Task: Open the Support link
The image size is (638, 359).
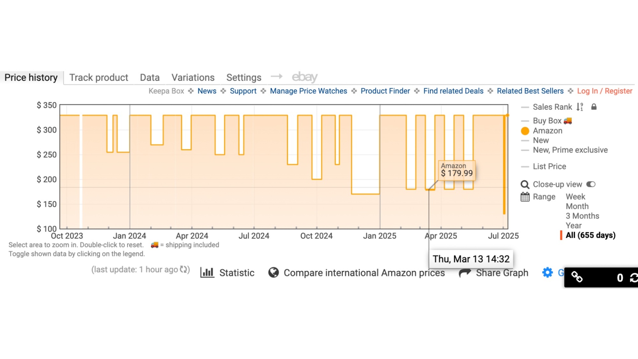Action: 243,91
